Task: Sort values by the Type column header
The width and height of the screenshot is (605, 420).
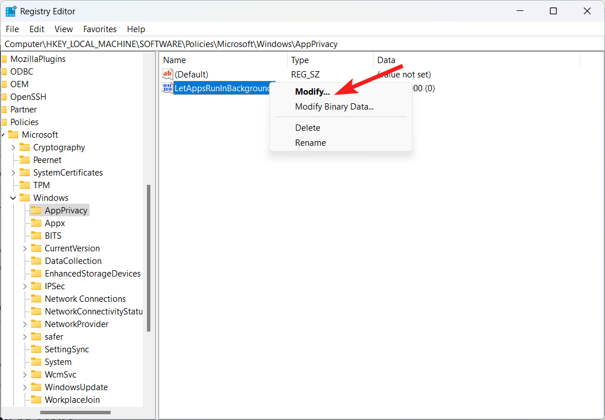Action: click(x=330, y=60)
